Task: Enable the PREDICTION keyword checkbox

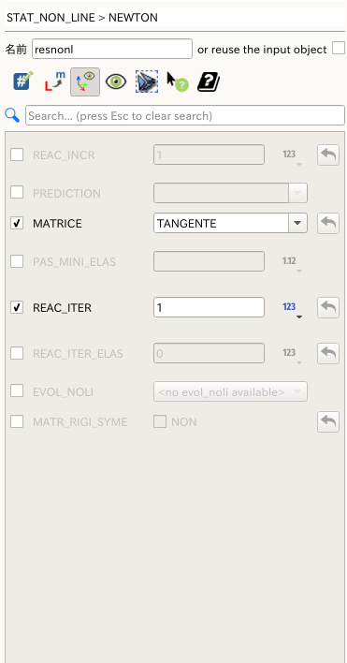Action: point(17,192)
